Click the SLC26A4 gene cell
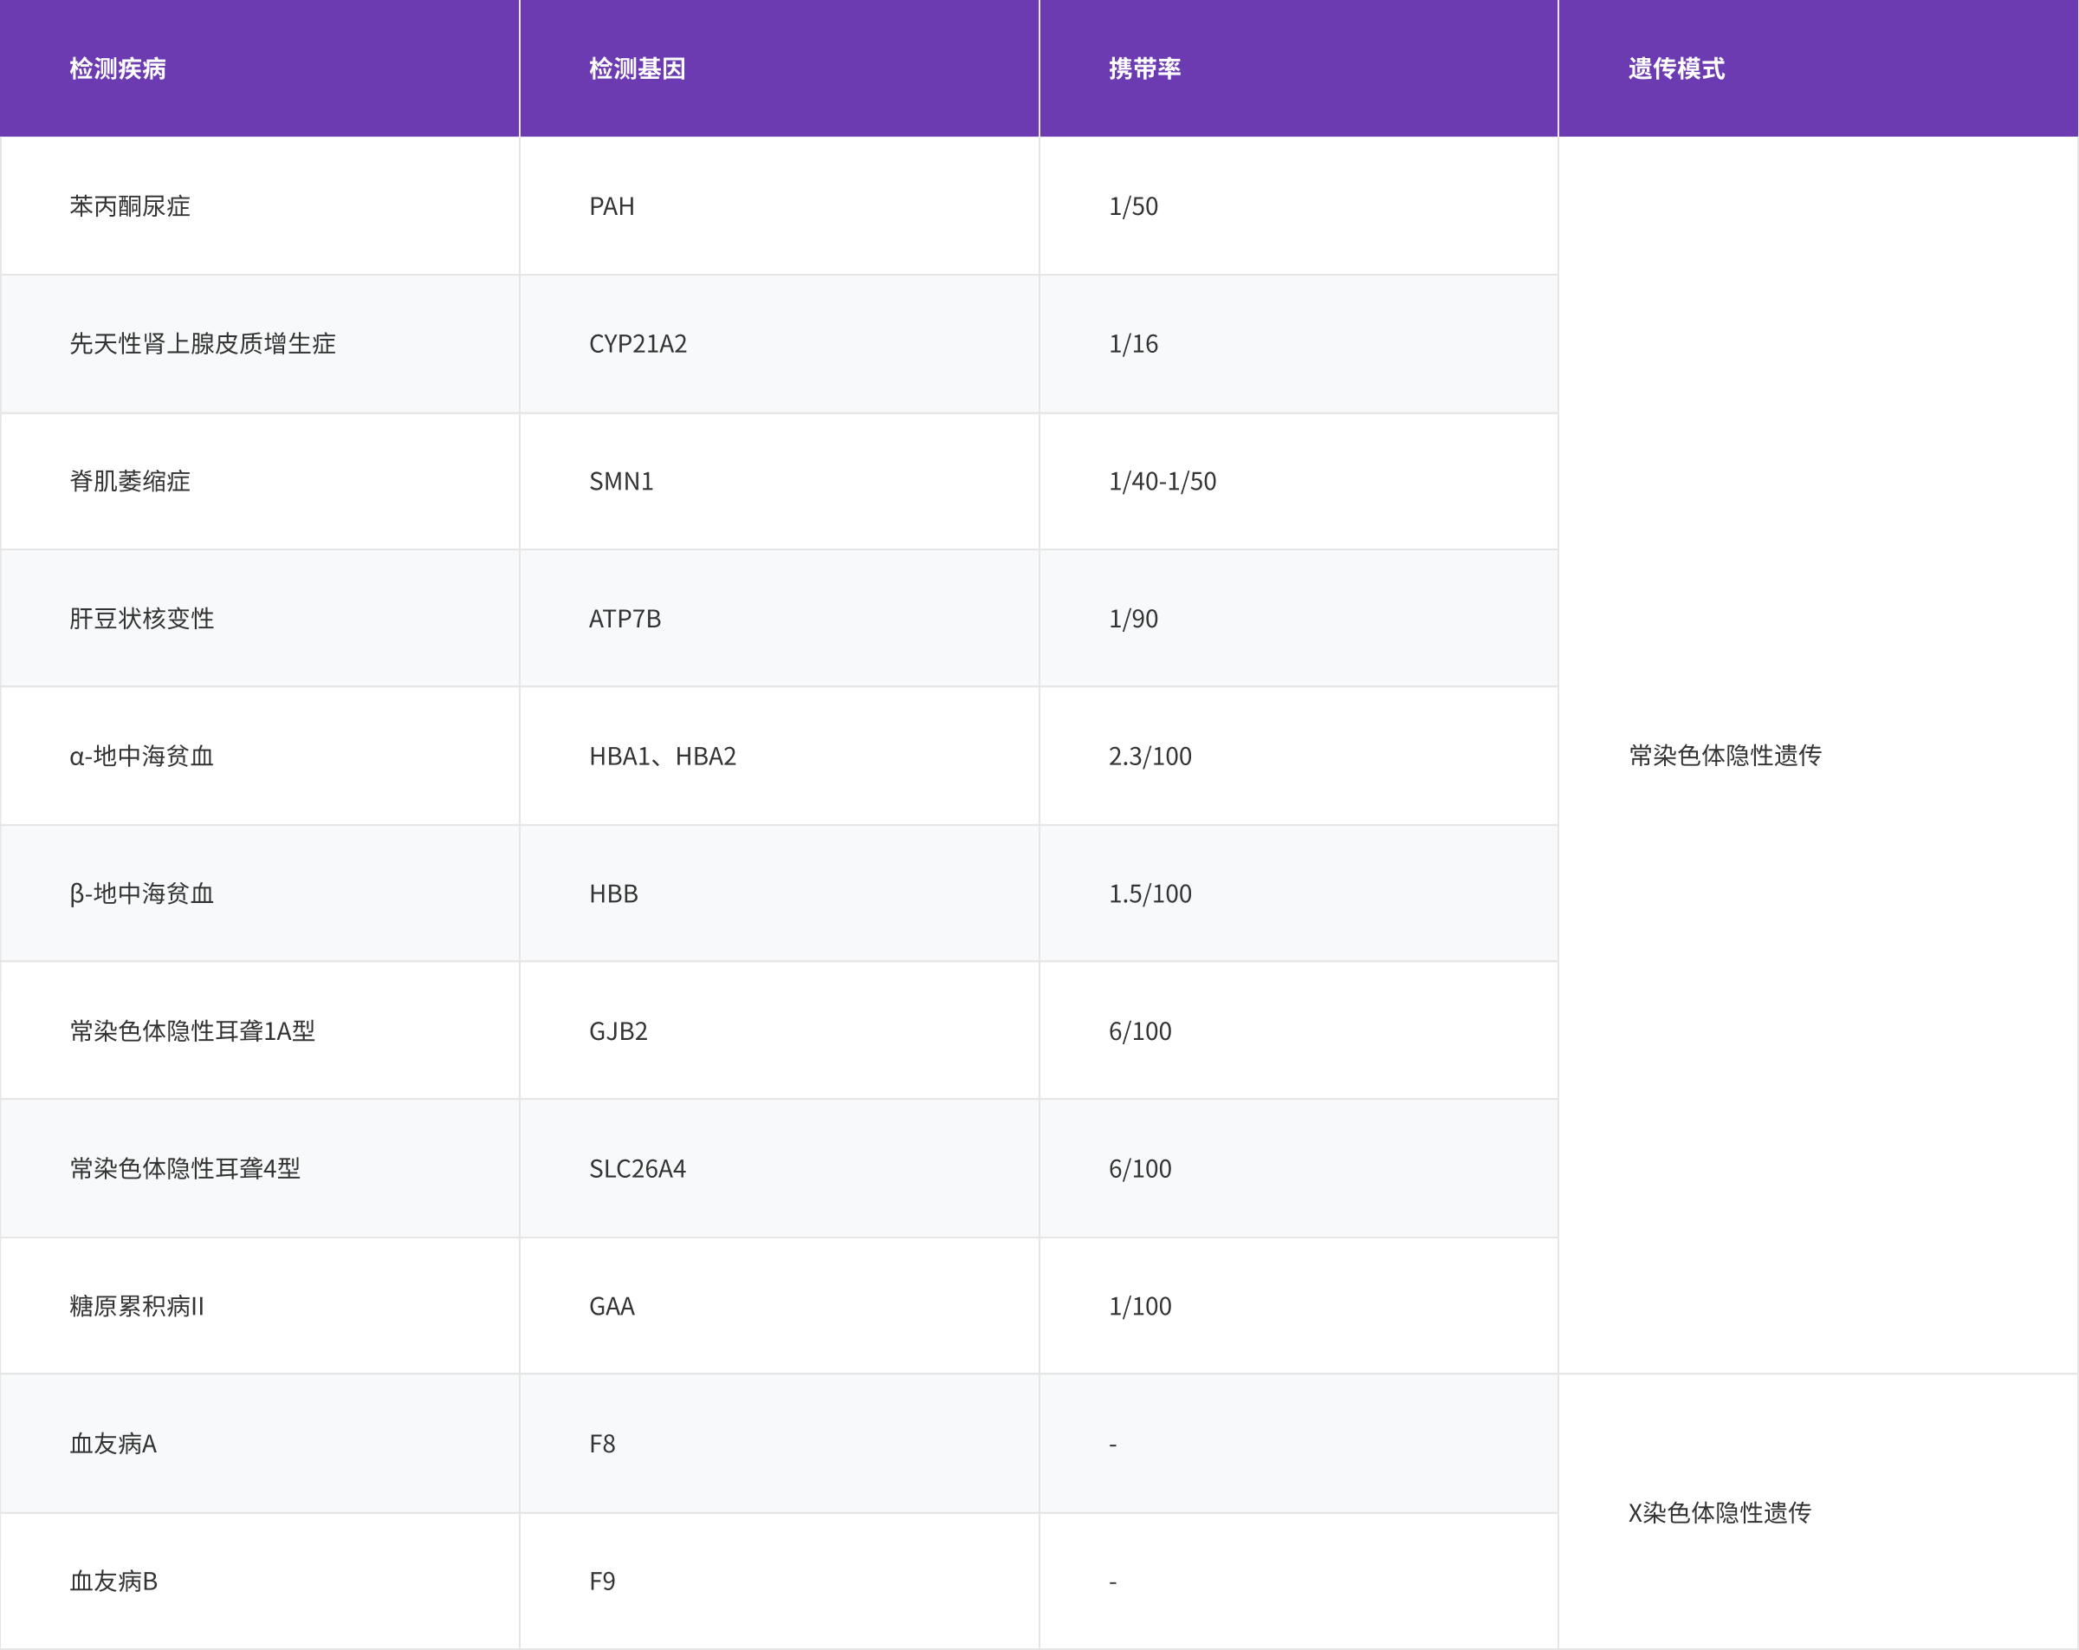2079x1650 pixels. click(x=638, y=1170)
